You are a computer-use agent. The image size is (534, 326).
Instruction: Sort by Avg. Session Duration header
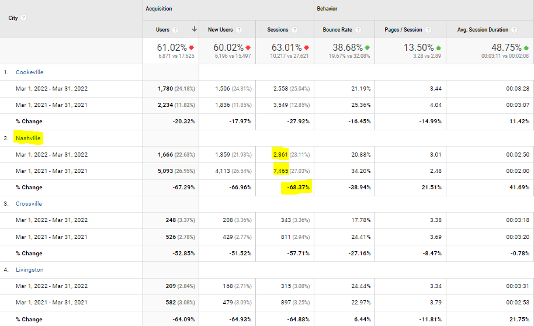point(483,30)
